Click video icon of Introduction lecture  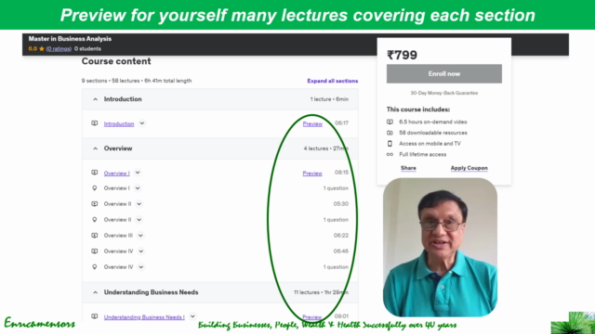(95, 123)
